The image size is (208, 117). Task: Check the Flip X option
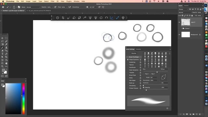click(x=144, y=74)
